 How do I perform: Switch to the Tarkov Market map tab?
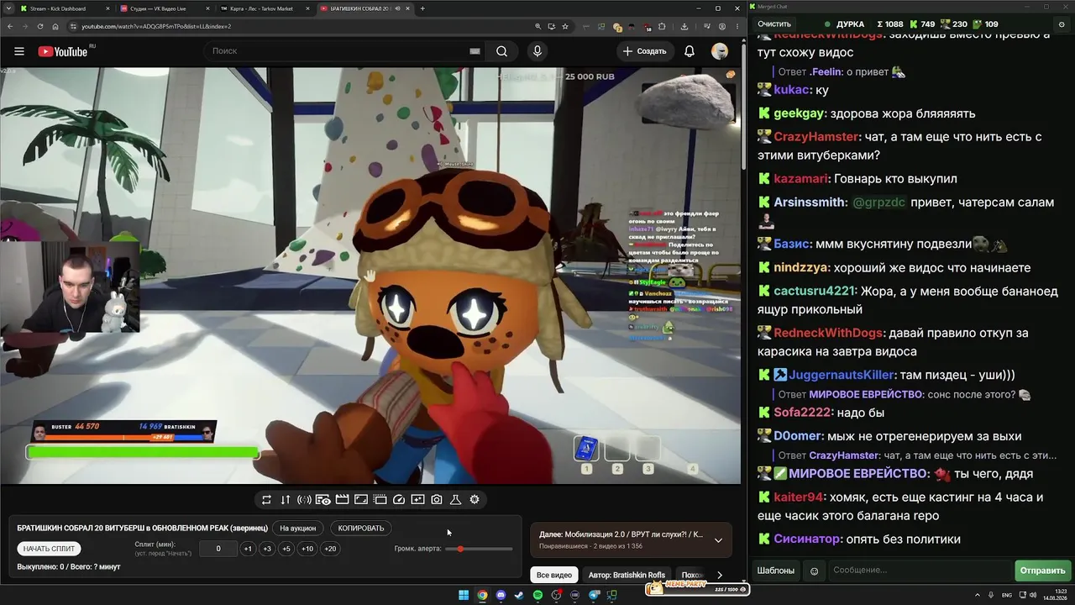[263, 8]
